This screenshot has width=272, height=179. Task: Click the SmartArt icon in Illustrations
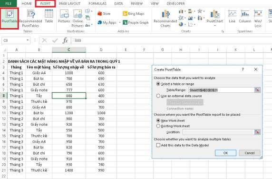pos(88,18)
